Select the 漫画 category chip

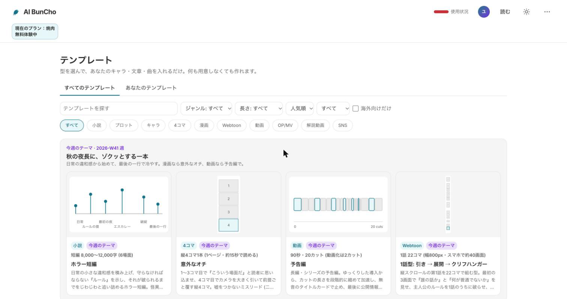click(204, 125)
